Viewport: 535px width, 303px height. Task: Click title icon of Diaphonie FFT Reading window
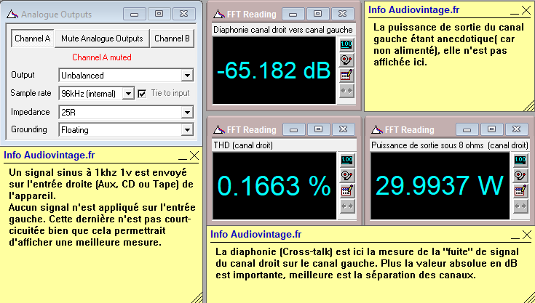(218, 15)
